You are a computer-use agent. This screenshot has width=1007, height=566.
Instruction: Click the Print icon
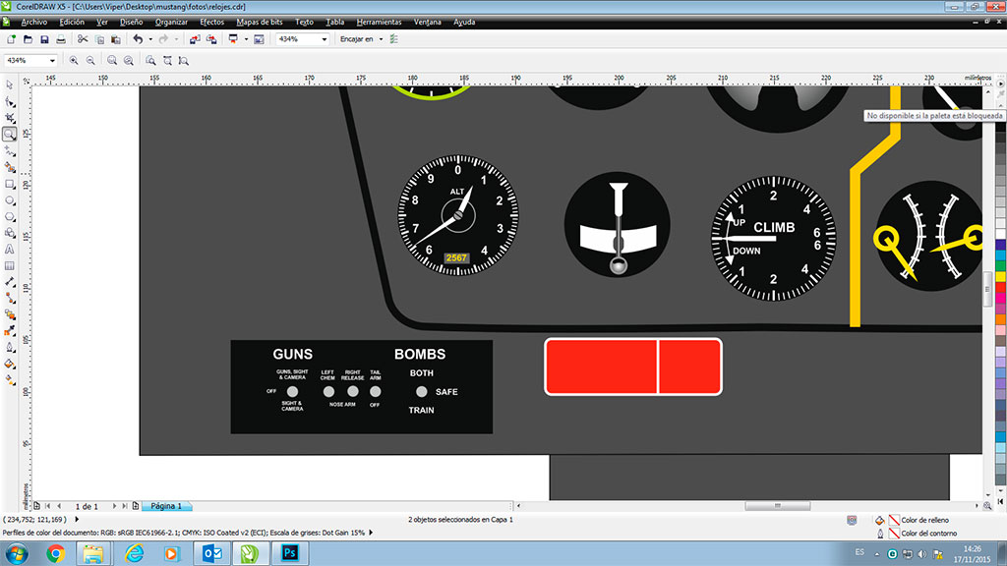[x=61, y=39]
